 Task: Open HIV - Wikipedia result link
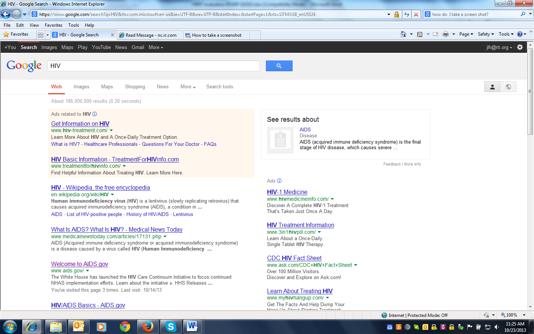[x=100, y=188]
